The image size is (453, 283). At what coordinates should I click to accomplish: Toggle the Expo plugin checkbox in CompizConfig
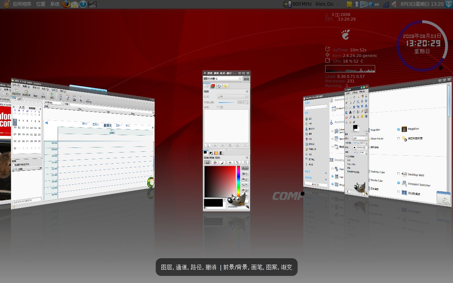(x=332, y=177)
